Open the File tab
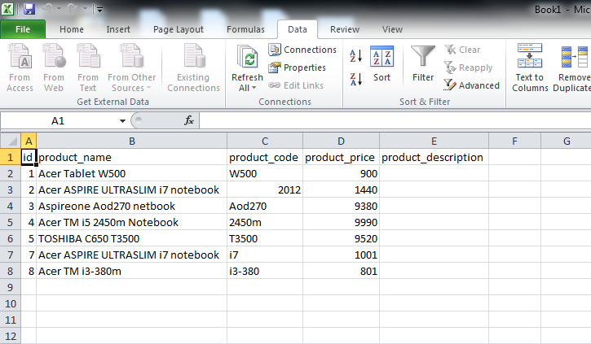 (x=23, y=29)
